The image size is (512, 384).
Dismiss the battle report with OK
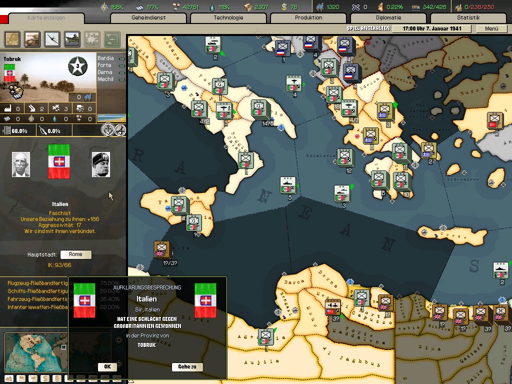107,366
